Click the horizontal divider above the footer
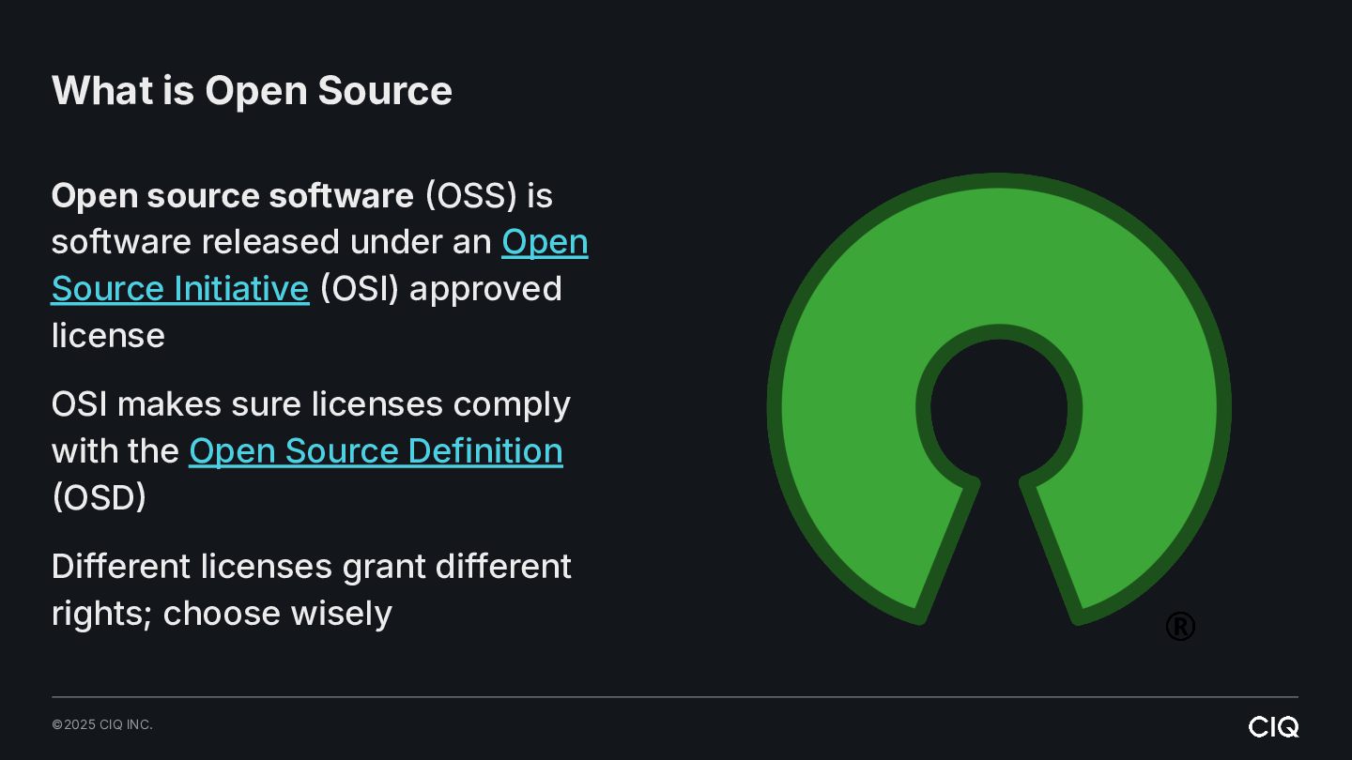This screenshot has height=760, width=1352. (x=674, y=697)
